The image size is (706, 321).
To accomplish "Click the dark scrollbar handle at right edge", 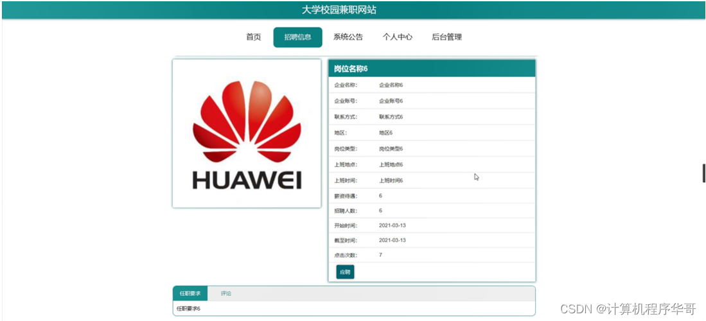I will pos(703,173).
